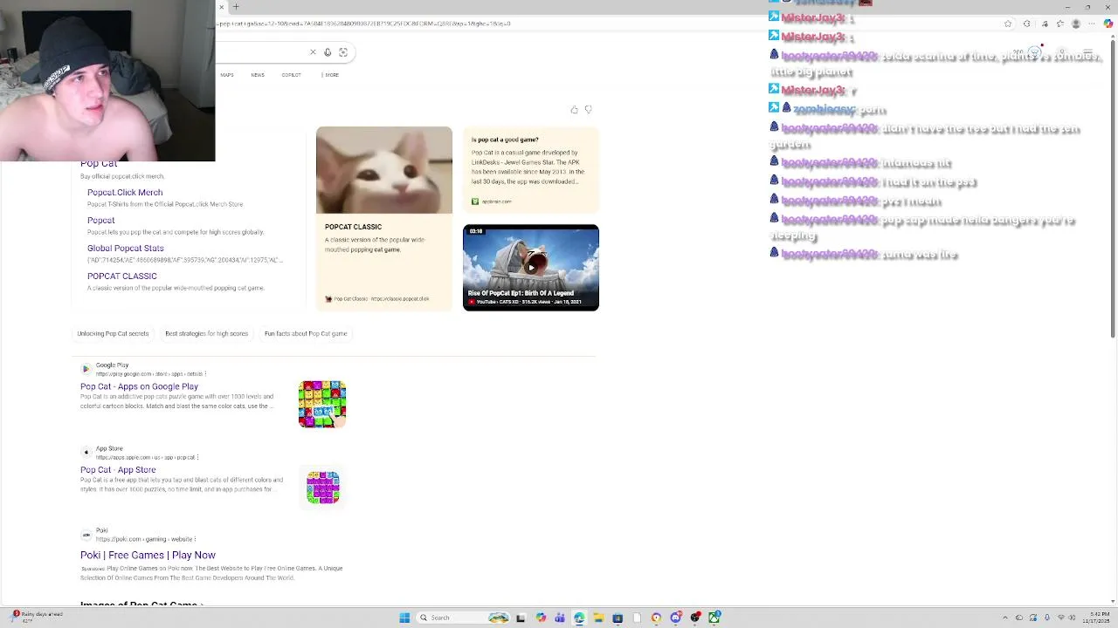This screenshot has width=1118, height=628.
Task: Open the Popcat sublink
Action: pyautogui.click(x=100, y=220)
